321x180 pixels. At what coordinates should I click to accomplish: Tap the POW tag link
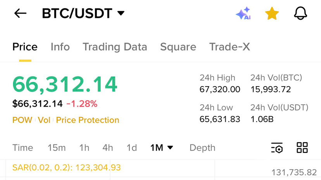point(22,120)
